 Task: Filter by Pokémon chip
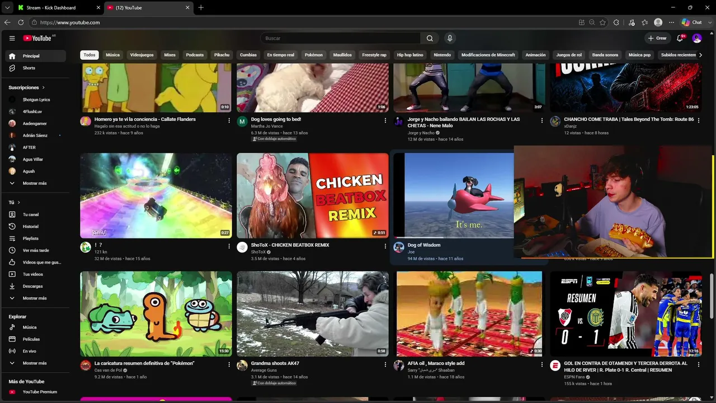tap(314, 55)
